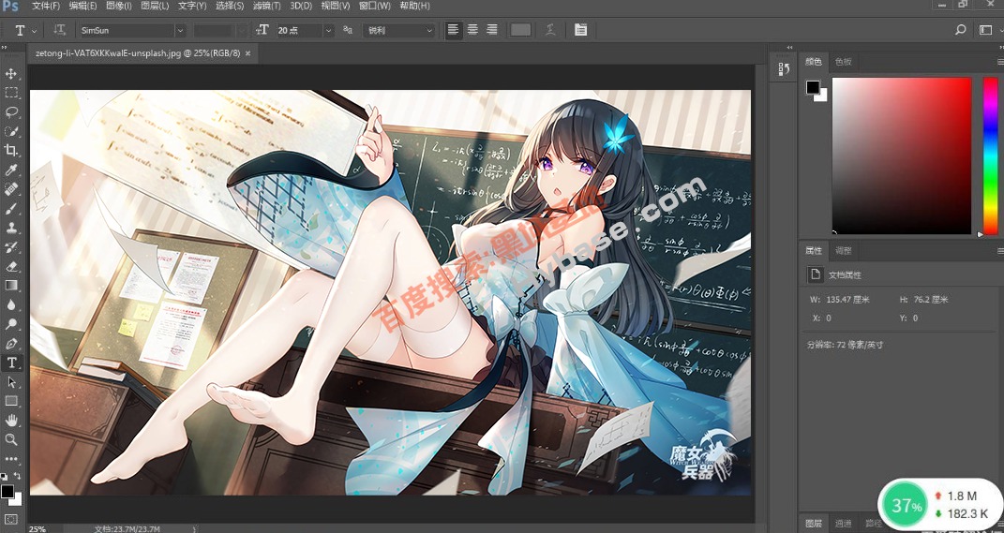
Task: Open the 图像(I) menu
Action: pos(118,6)
